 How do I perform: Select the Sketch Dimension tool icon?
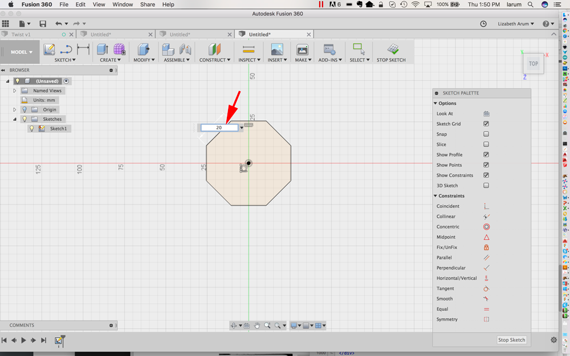pos(83,49)
